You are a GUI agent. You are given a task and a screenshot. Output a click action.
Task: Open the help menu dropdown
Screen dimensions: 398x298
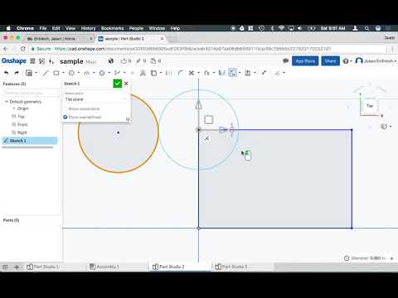(347, 61)
